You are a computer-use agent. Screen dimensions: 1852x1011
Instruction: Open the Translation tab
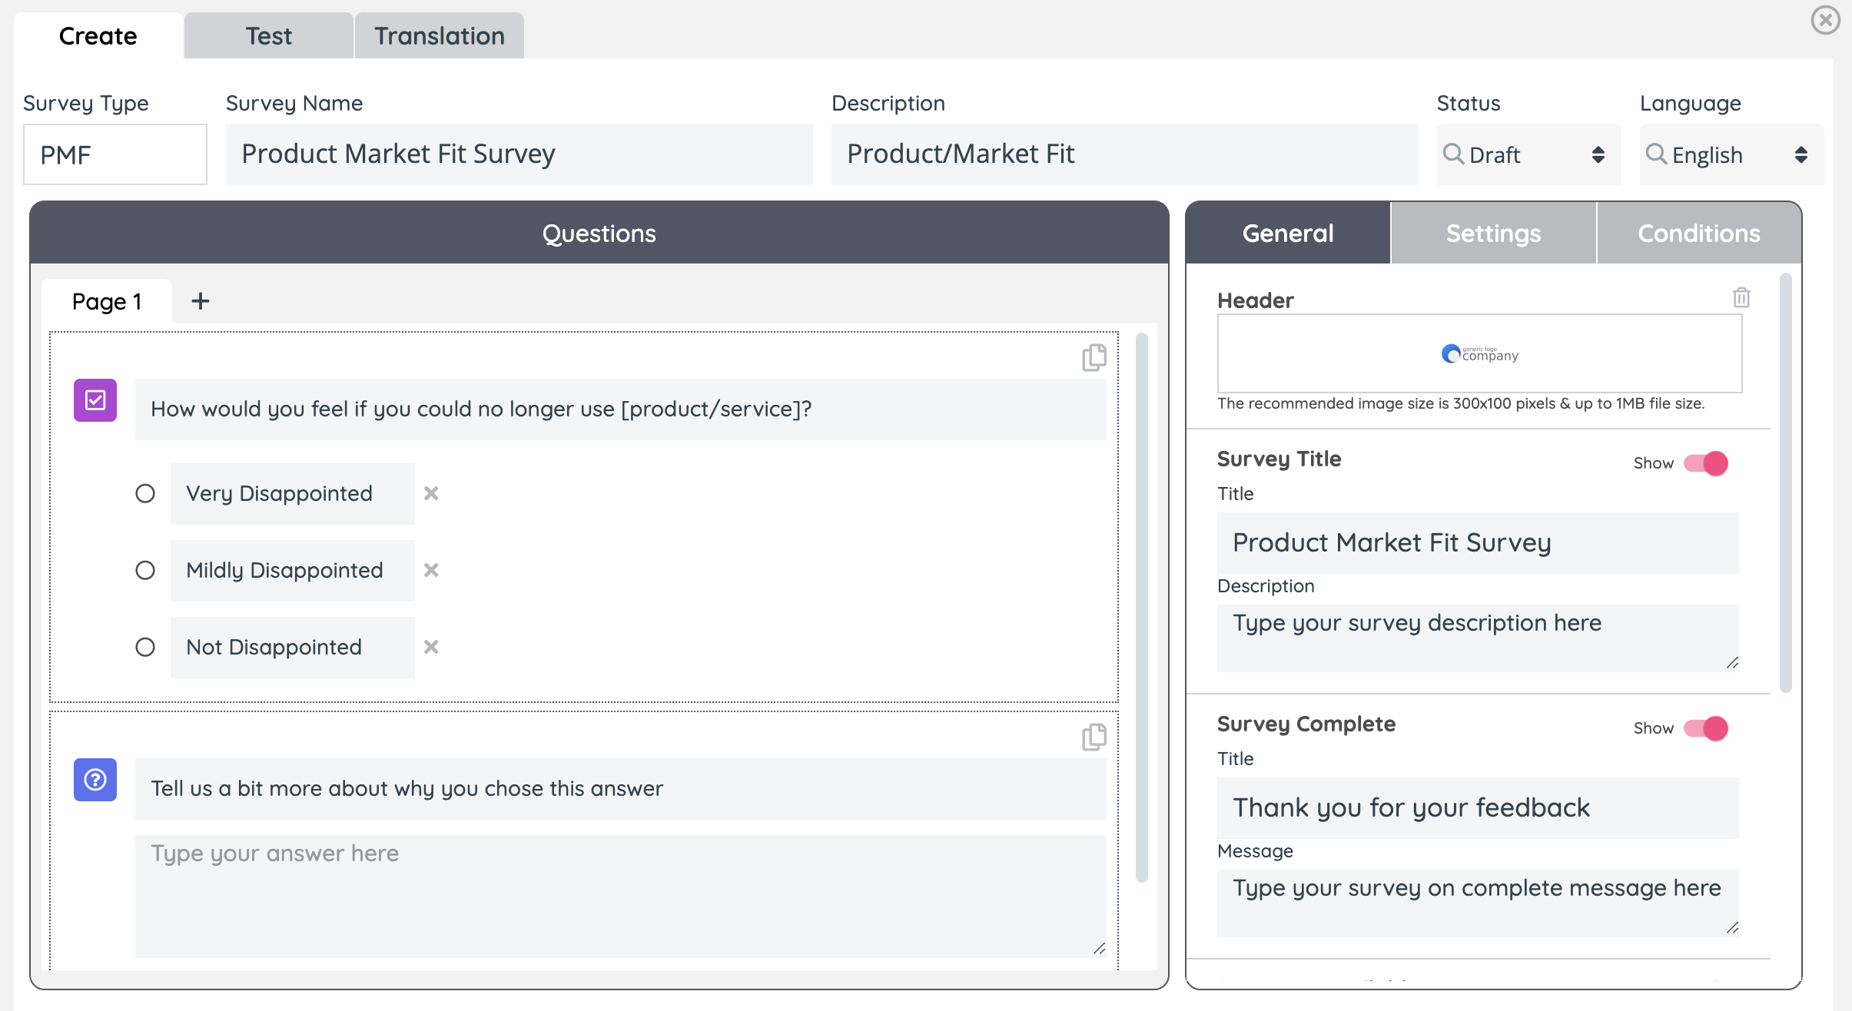tap(439, 36)
